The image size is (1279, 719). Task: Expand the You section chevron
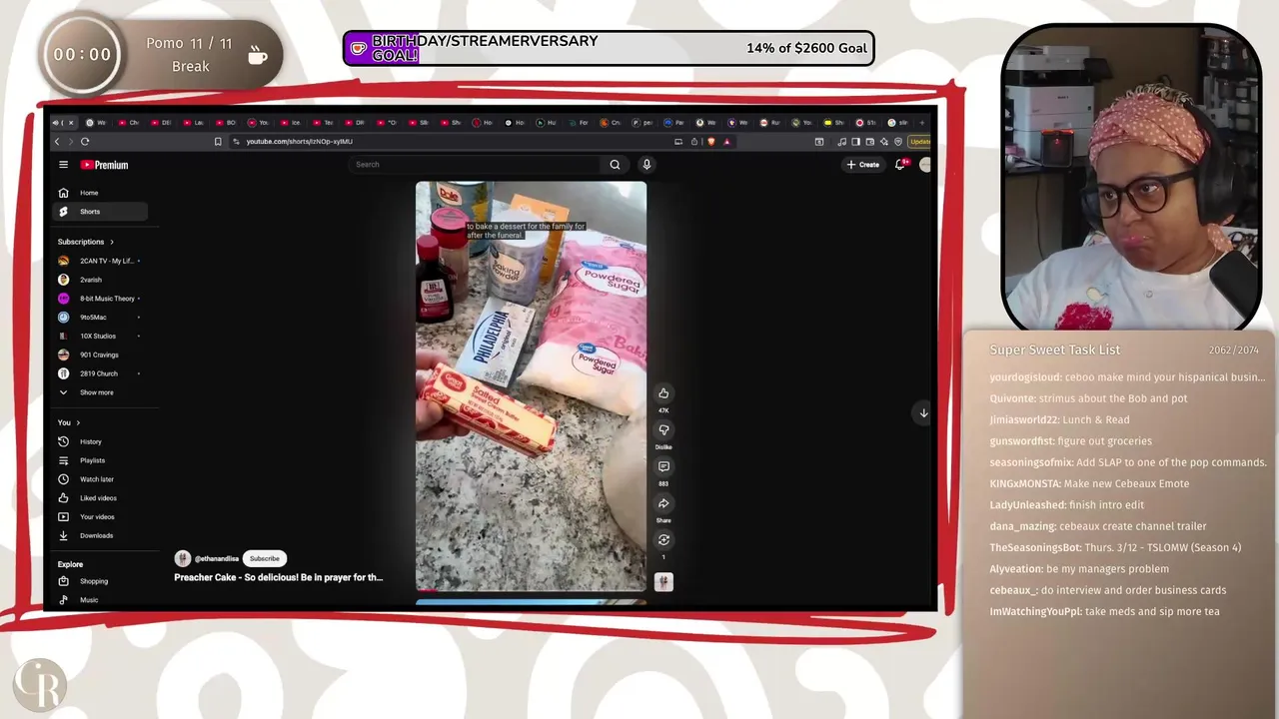pyautogui.click(x=78, y=422)
